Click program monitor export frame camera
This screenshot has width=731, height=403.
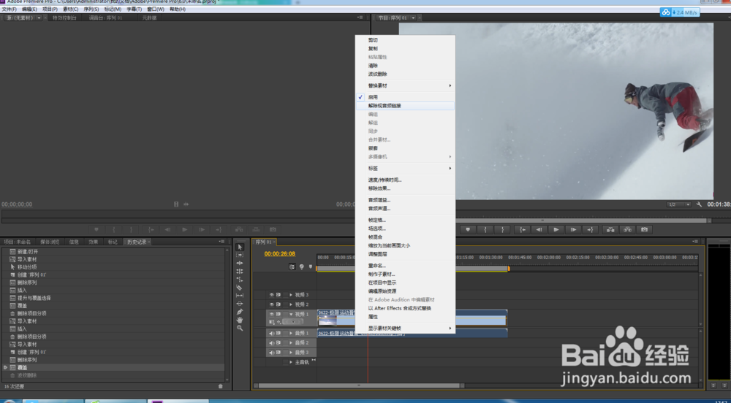pos(644,229)
